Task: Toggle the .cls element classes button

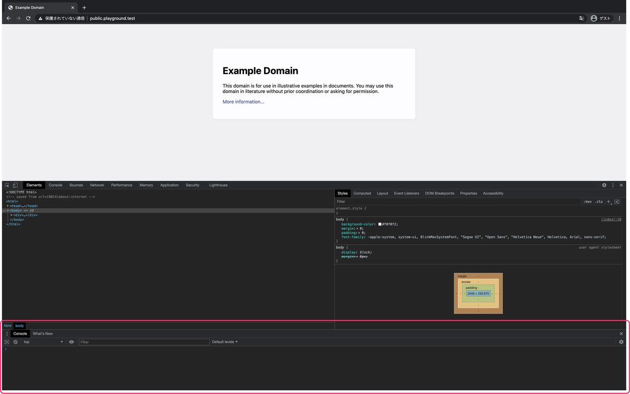Action: tap(598, 202)
